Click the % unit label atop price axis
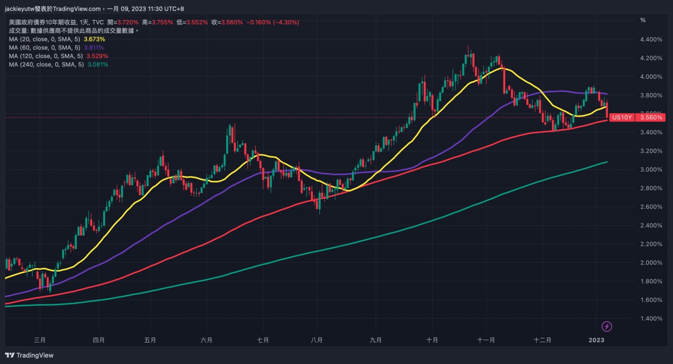Screen dimensions: 673x364 (643, 20)
